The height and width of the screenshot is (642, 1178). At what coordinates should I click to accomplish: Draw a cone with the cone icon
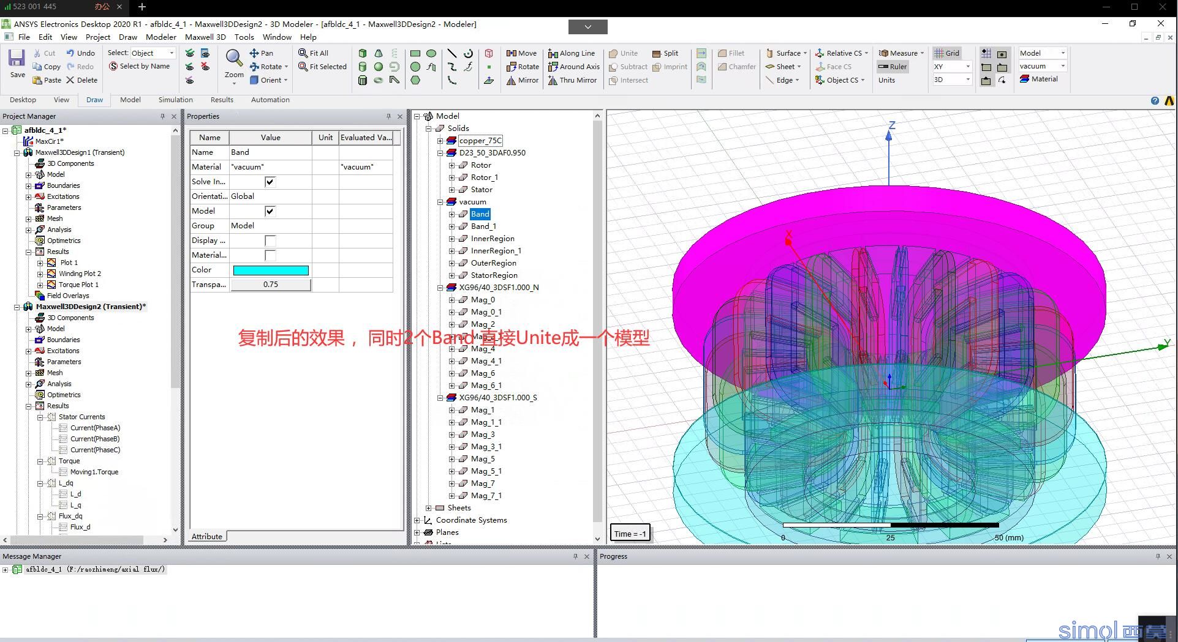click(379, 53)
